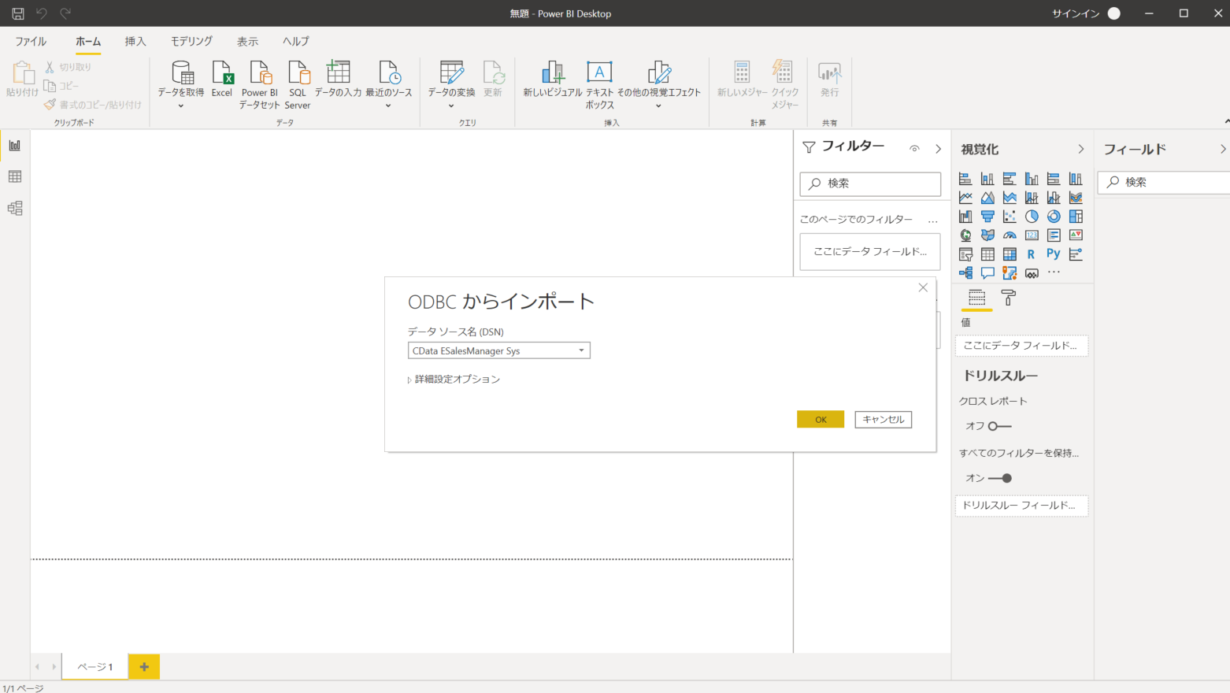The height and width of the screenshot is (693, 1230).
Task: Collapse the フィルター pane with its chevron
Action: point(938,148)
